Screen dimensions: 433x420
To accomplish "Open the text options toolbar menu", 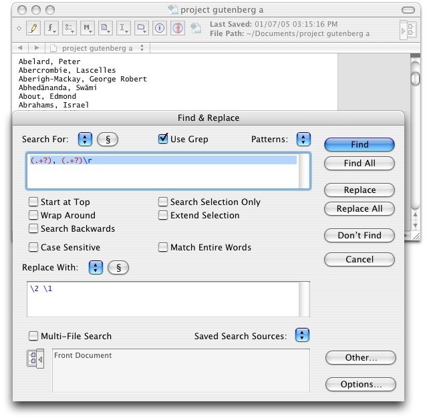I will click(69, 28).
